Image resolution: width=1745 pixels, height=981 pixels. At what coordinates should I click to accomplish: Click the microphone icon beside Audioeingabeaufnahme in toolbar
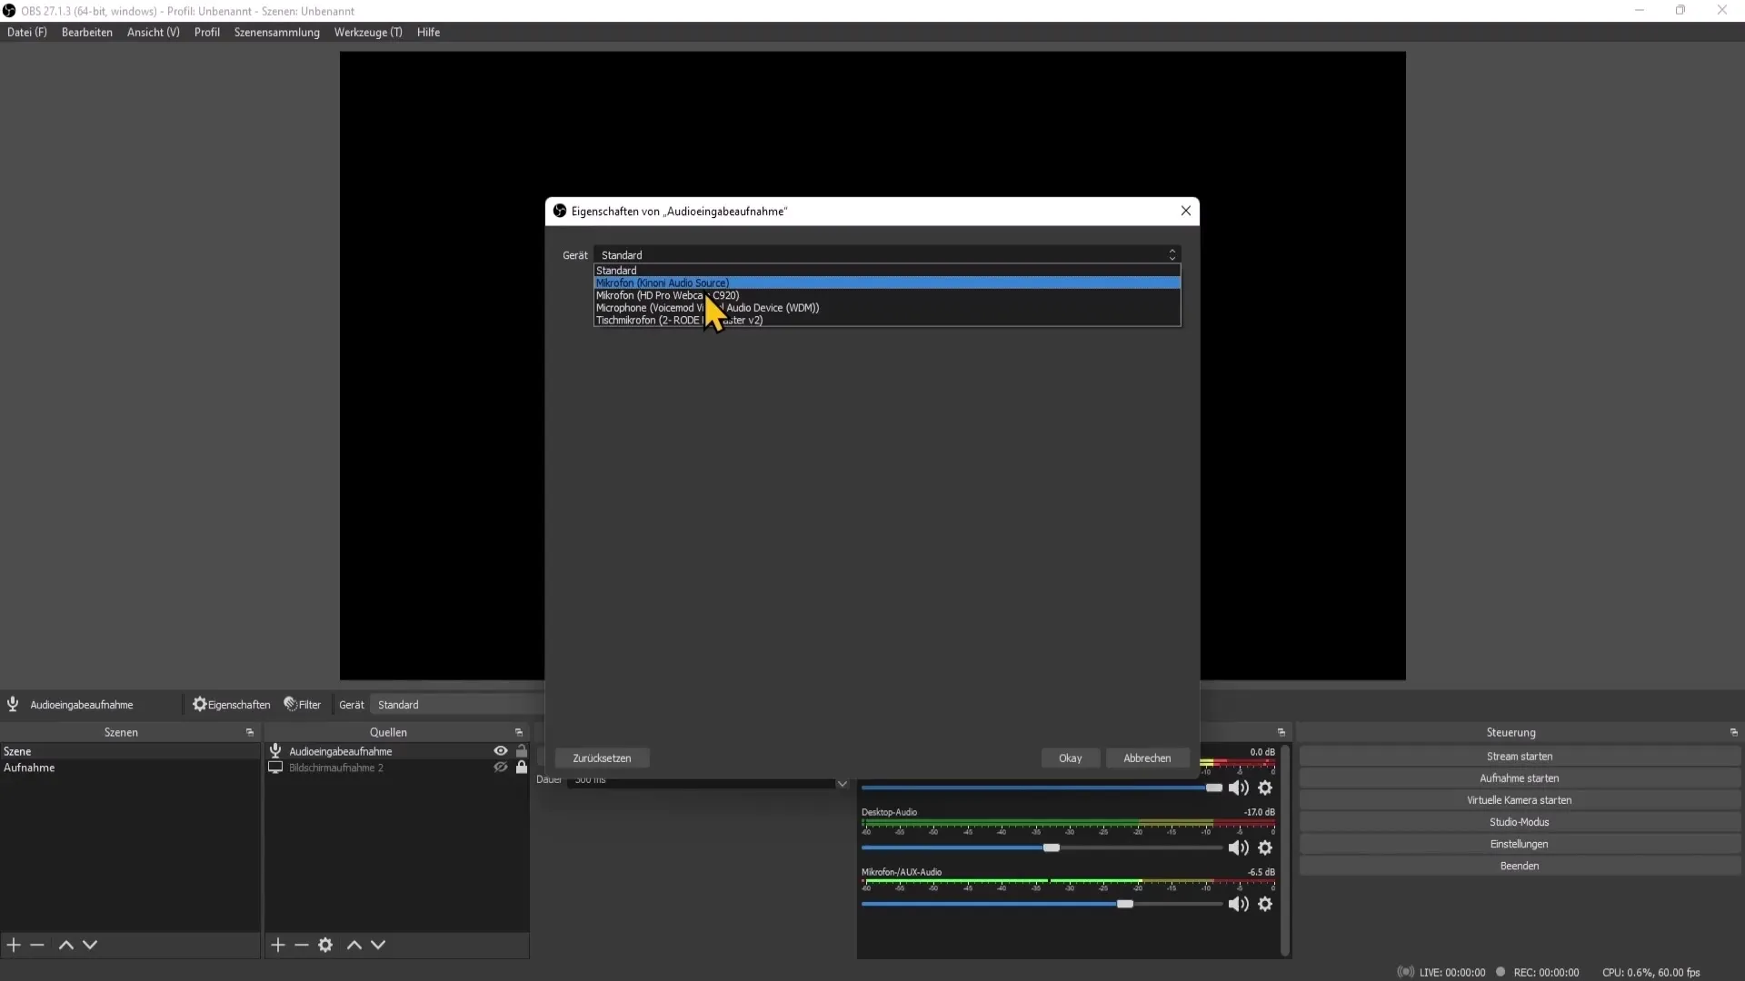coord(13,705)
